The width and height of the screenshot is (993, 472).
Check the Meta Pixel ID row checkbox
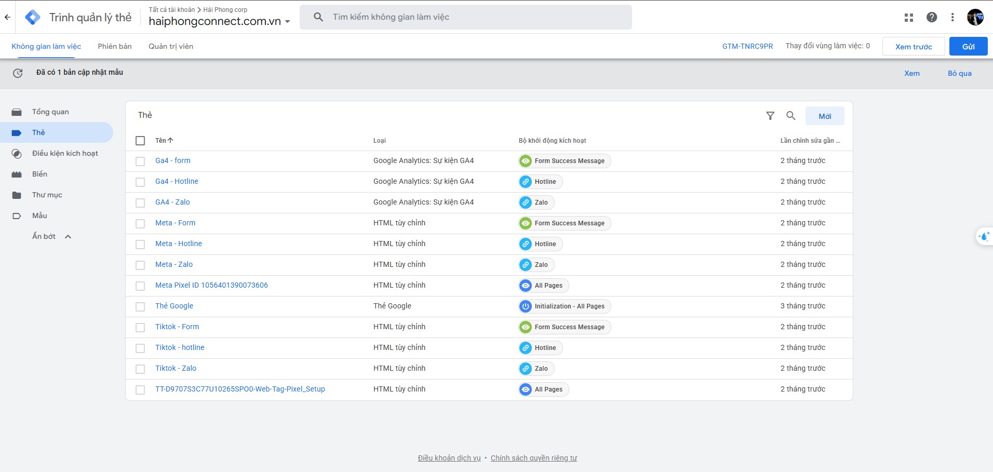point(140,286)
